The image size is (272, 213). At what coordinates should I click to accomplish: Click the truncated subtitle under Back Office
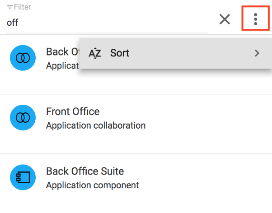point(62,65)
